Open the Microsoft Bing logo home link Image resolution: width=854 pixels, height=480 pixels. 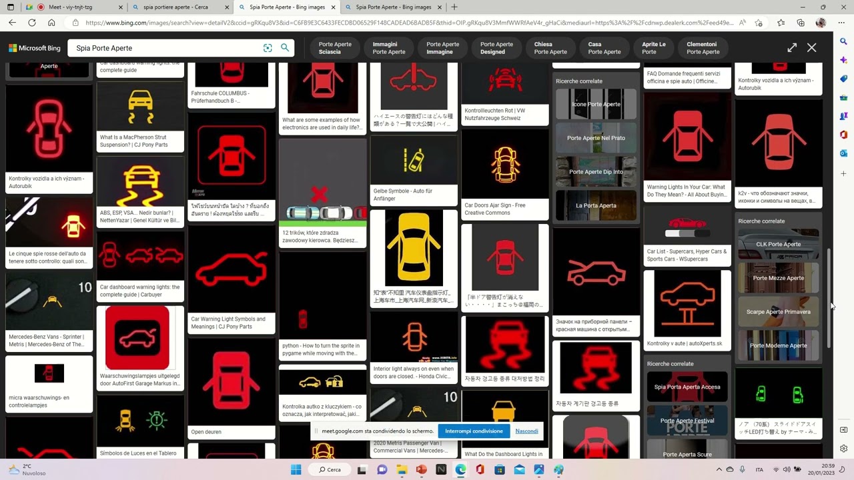(34, 48)
